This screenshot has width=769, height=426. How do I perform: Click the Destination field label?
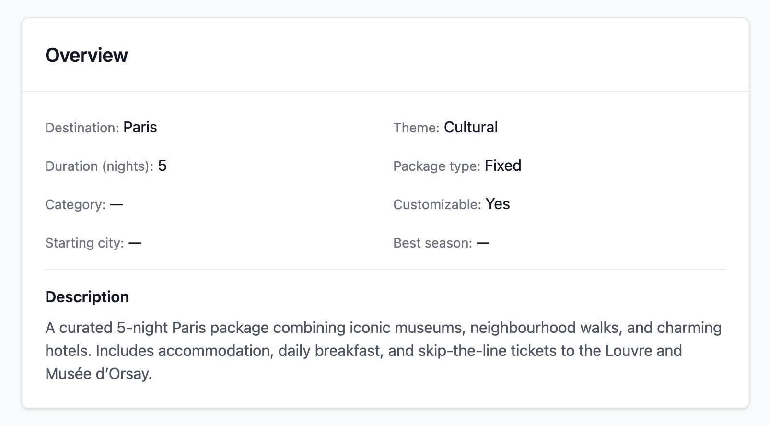coord(82,128)
